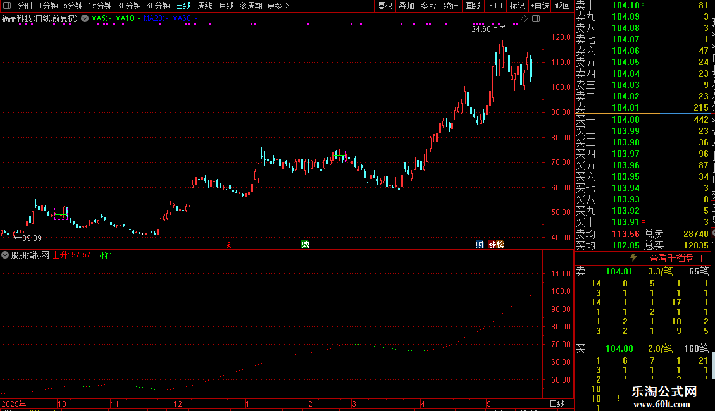Click the blue 财 marker on chart
This screenshot has height=411, width=715.
[x=480, y=245]
